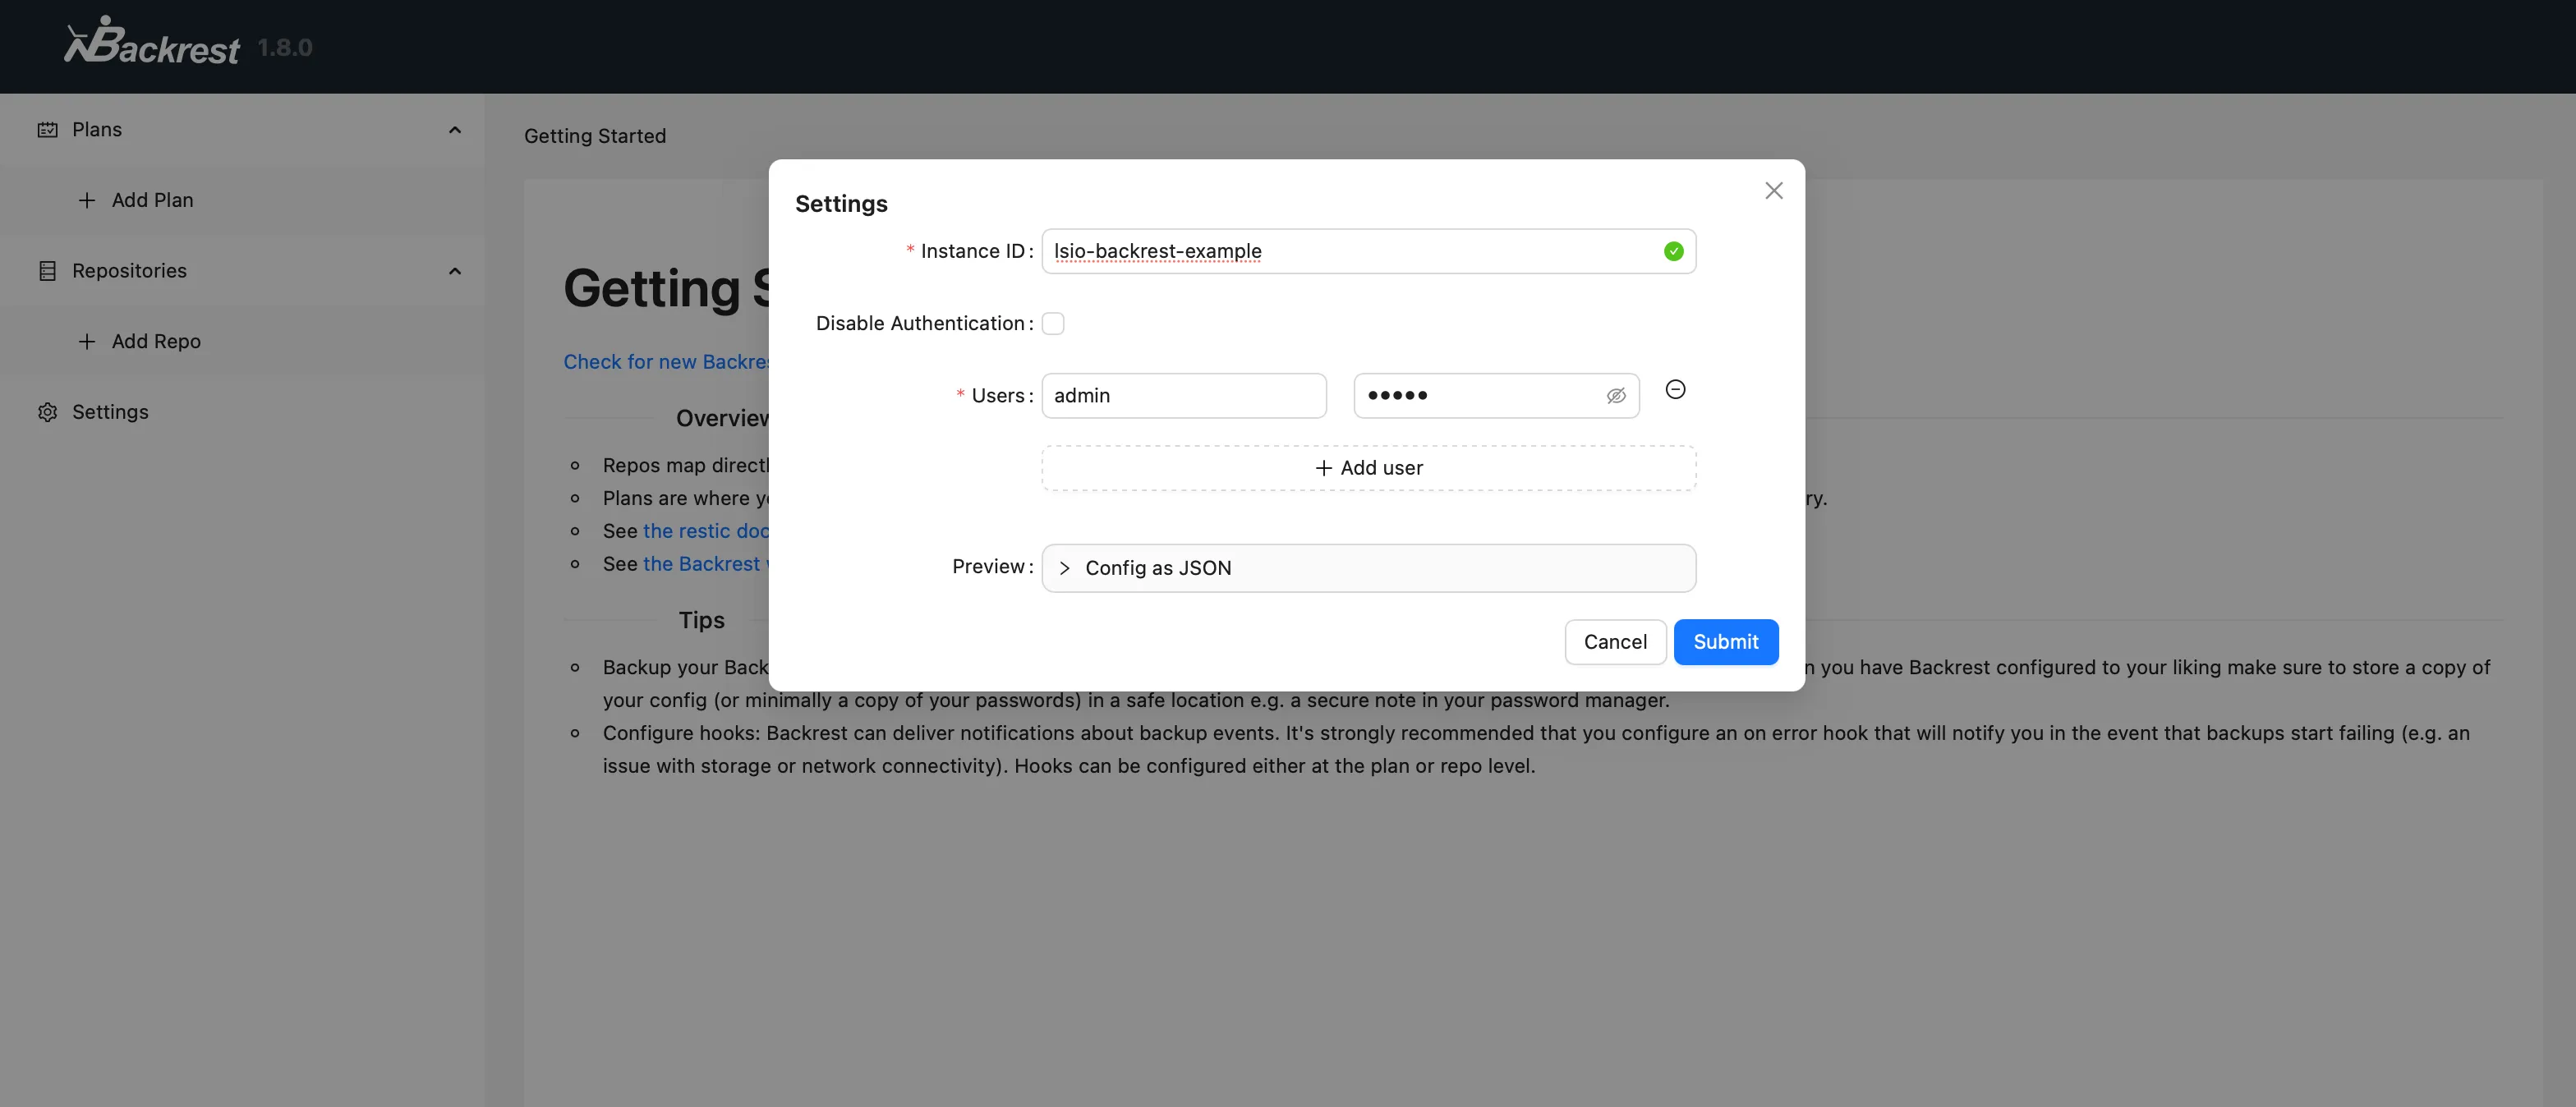The width and height of the screenshot is (2576, 1107).
Task: Close the Settings dialog with X
Action: [1773, 190]
